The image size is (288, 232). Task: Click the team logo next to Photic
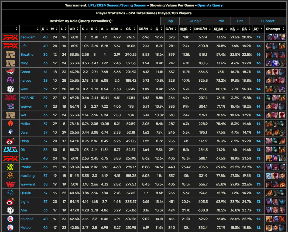click(10, 167)
